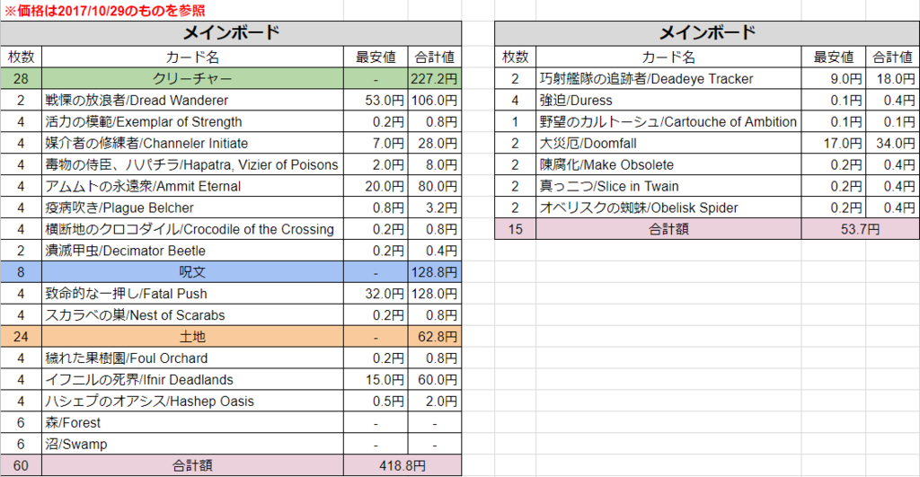Screen dimensions: 920x477
Task: Select the 'Obelisk Spider' card cell
Action: tap(668, 208)
